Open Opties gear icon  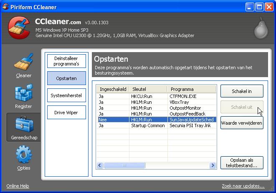click(23, 155)
